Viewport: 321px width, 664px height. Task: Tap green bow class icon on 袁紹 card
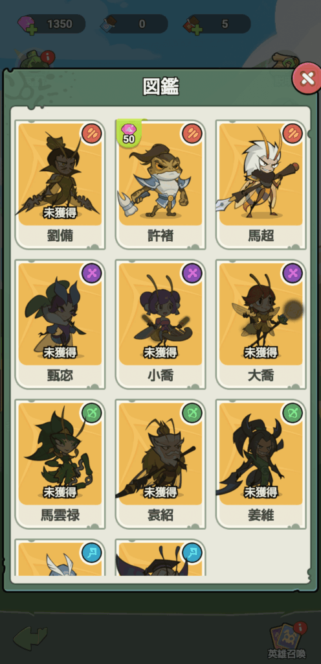[192, 413]
